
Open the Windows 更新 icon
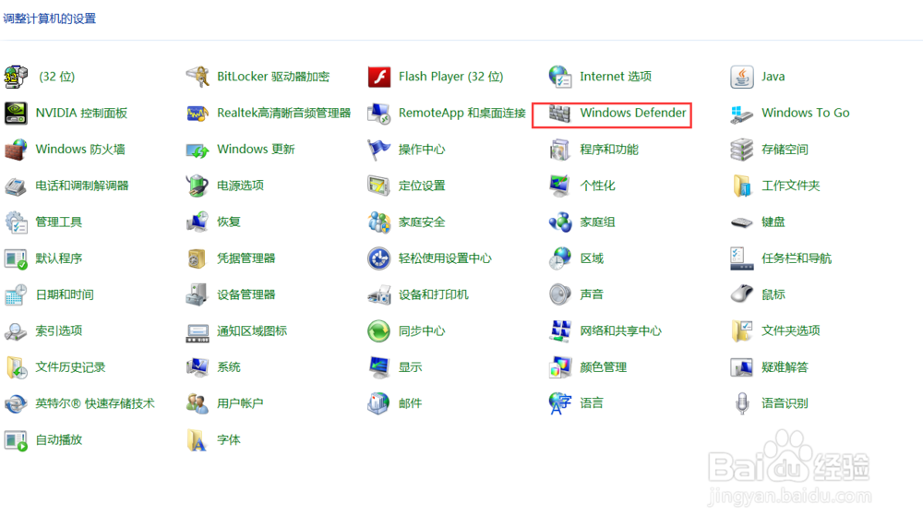[198, 150]
